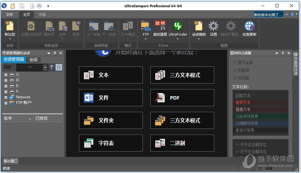Screen dimensions: 301x173
Task: Expand the FTP 帐户 tree node
Action: pyautogui.click(x=6, y=103)
